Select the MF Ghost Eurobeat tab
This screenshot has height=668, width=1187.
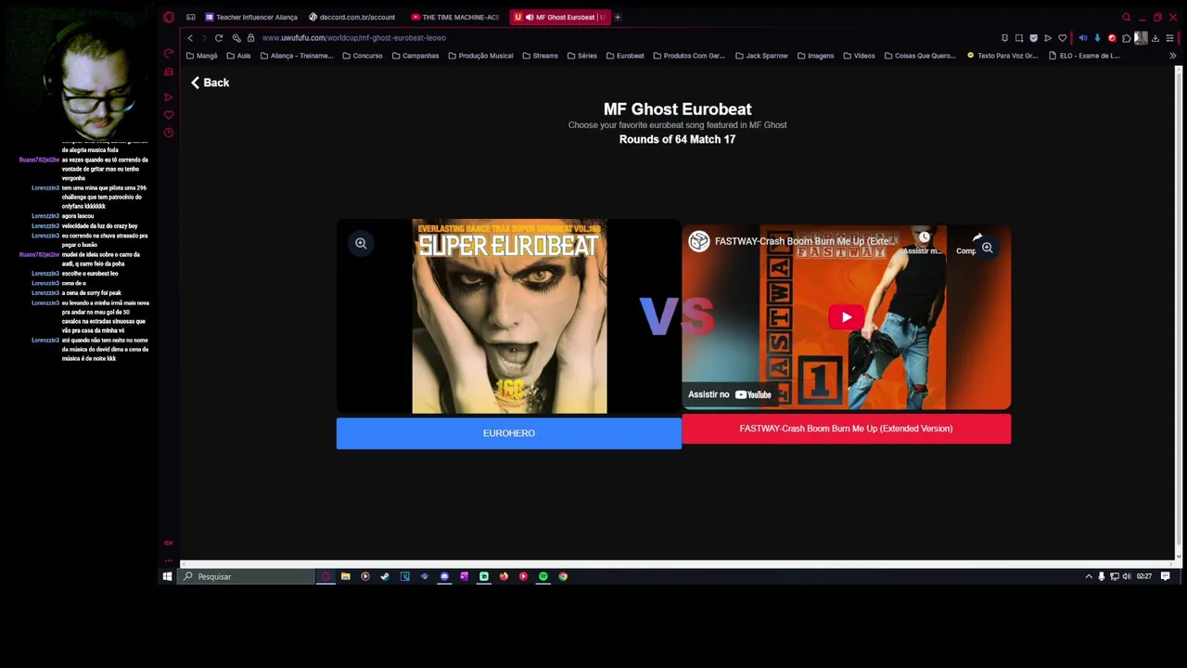559,17
